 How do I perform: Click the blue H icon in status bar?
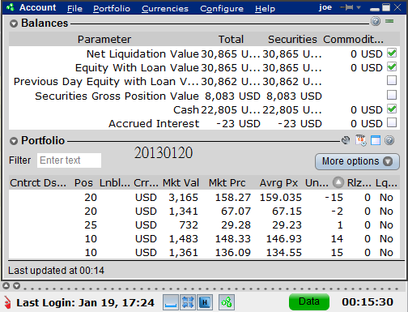pos(205,302)
